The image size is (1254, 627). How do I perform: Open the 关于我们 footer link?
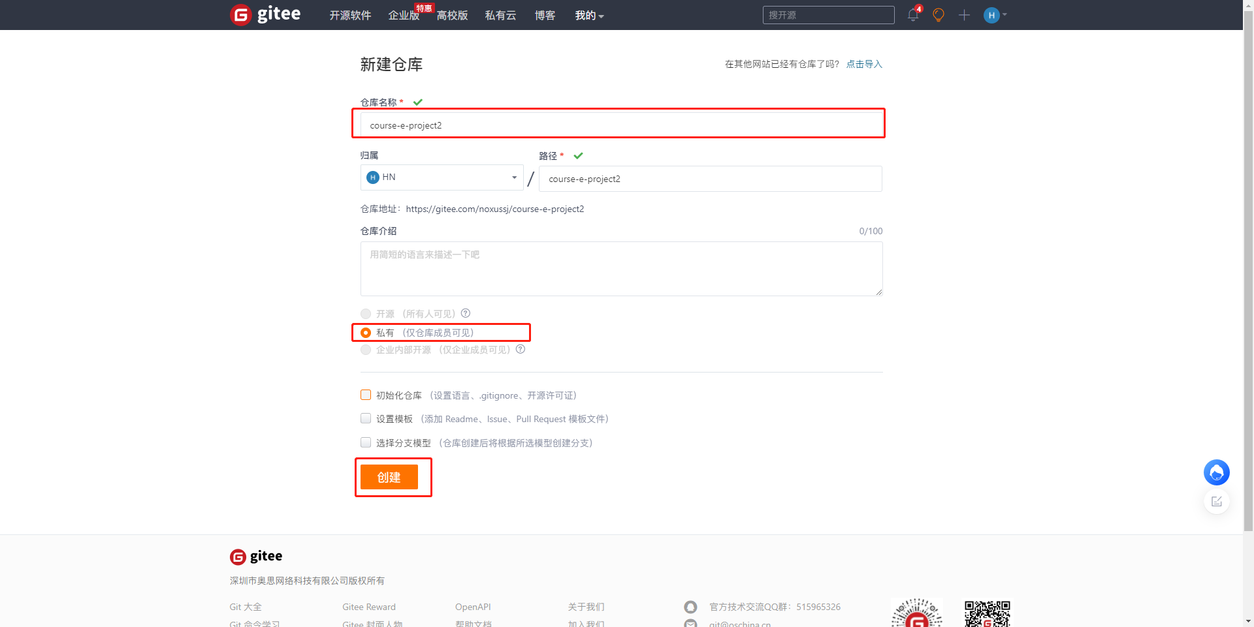tap(586, 607)
